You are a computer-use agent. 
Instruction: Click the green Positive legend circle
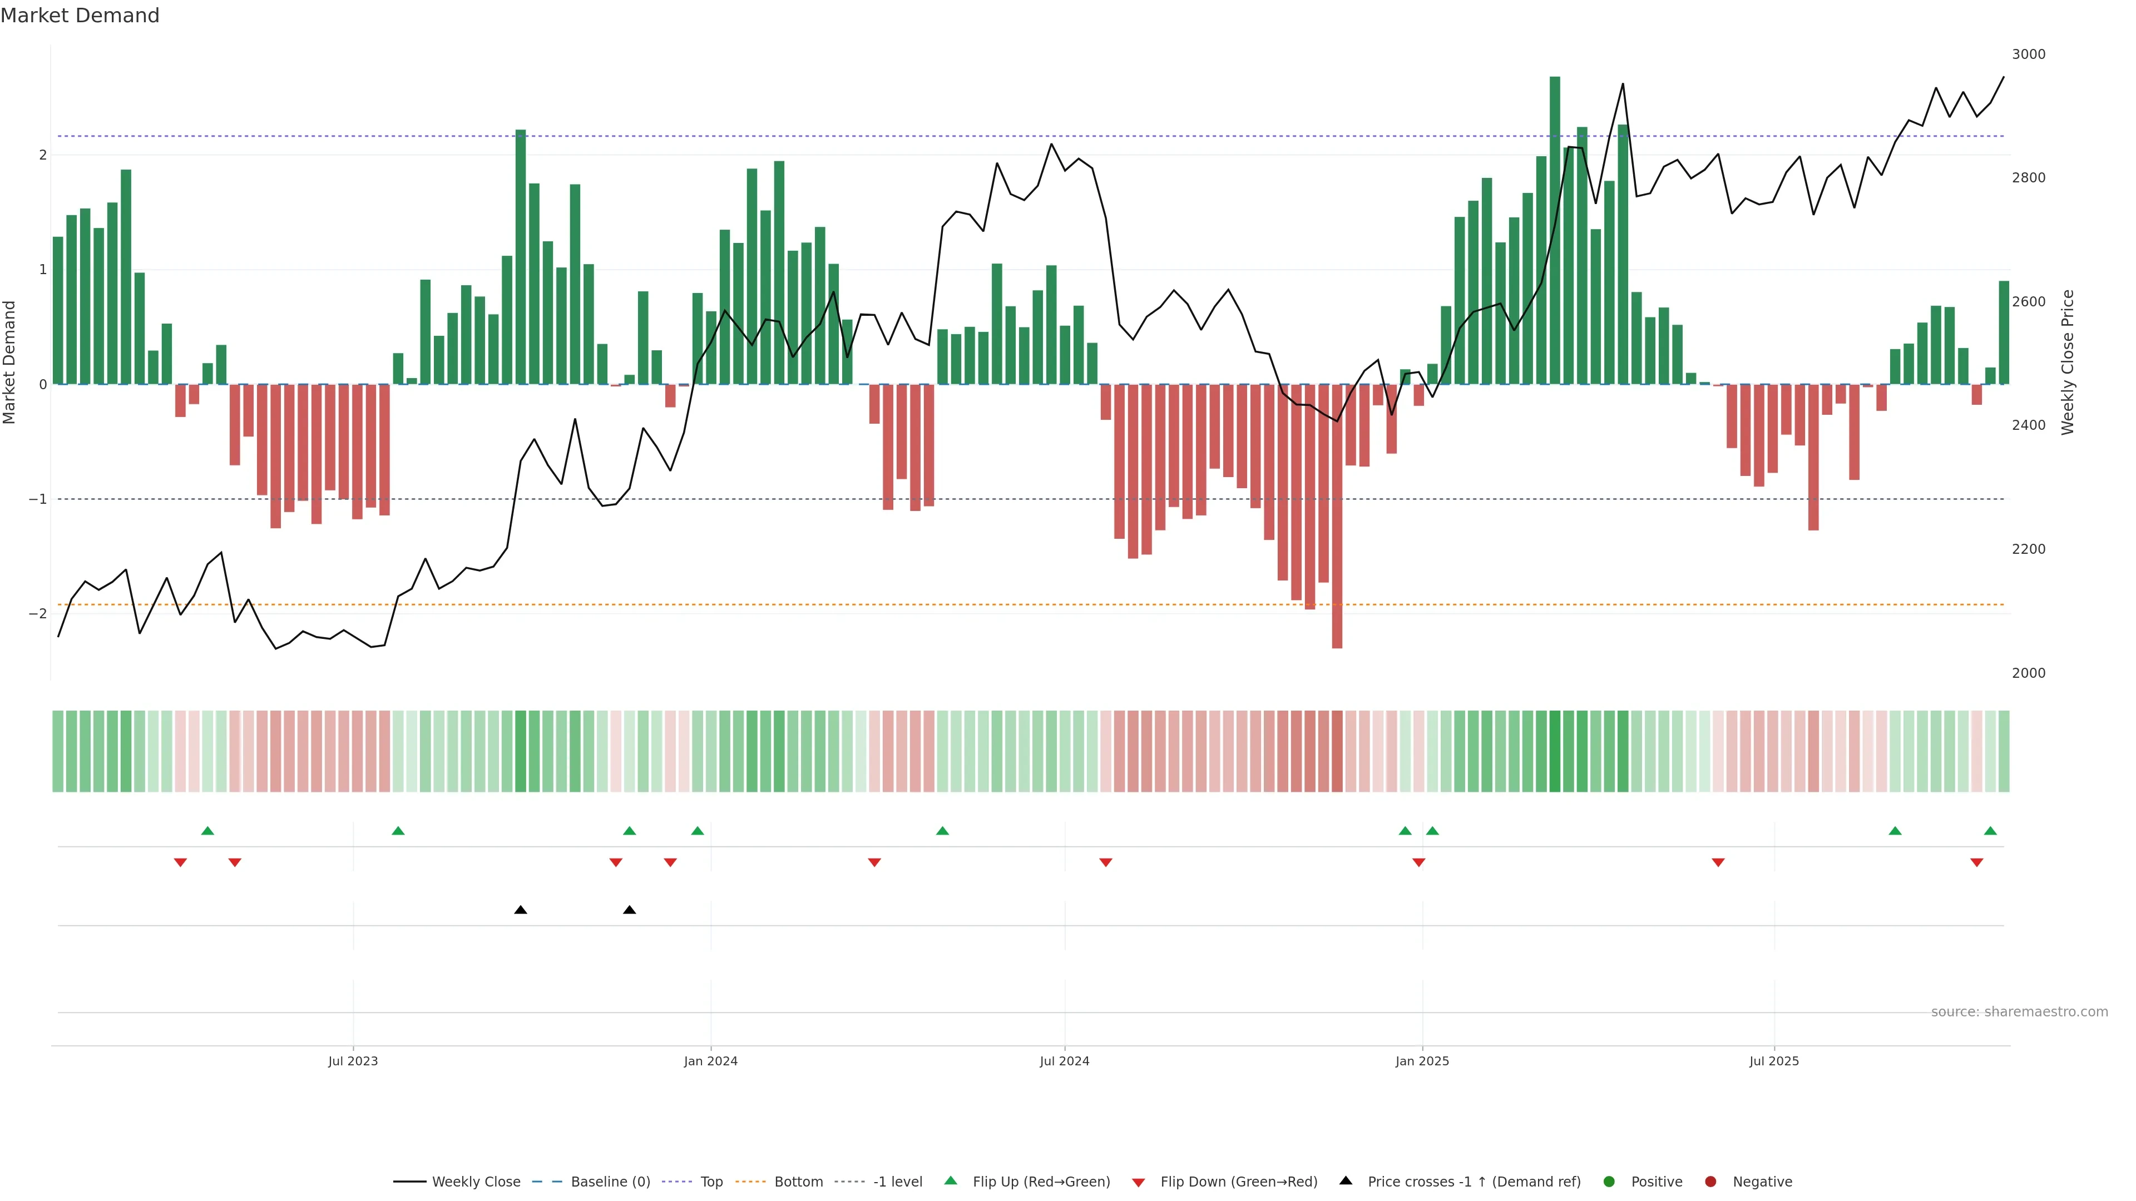[1609, 1182]
